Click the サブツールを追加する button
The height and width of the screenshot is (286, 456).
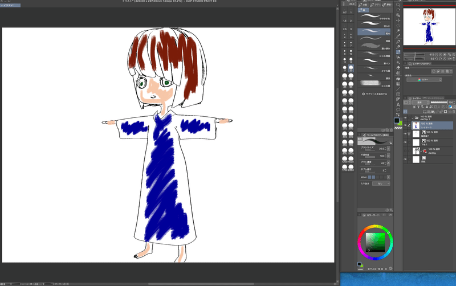[x=374, y=94]
